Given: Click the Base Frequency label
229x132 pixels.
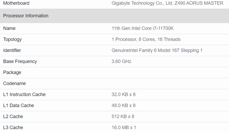Looking at the screenshot, I should [x=20, y=61].
